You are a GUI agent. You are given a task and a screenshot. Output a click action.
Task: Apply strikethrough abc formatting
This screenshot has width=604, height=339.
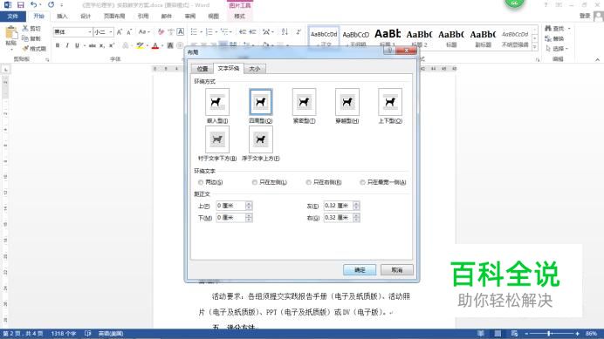(92, 45)
